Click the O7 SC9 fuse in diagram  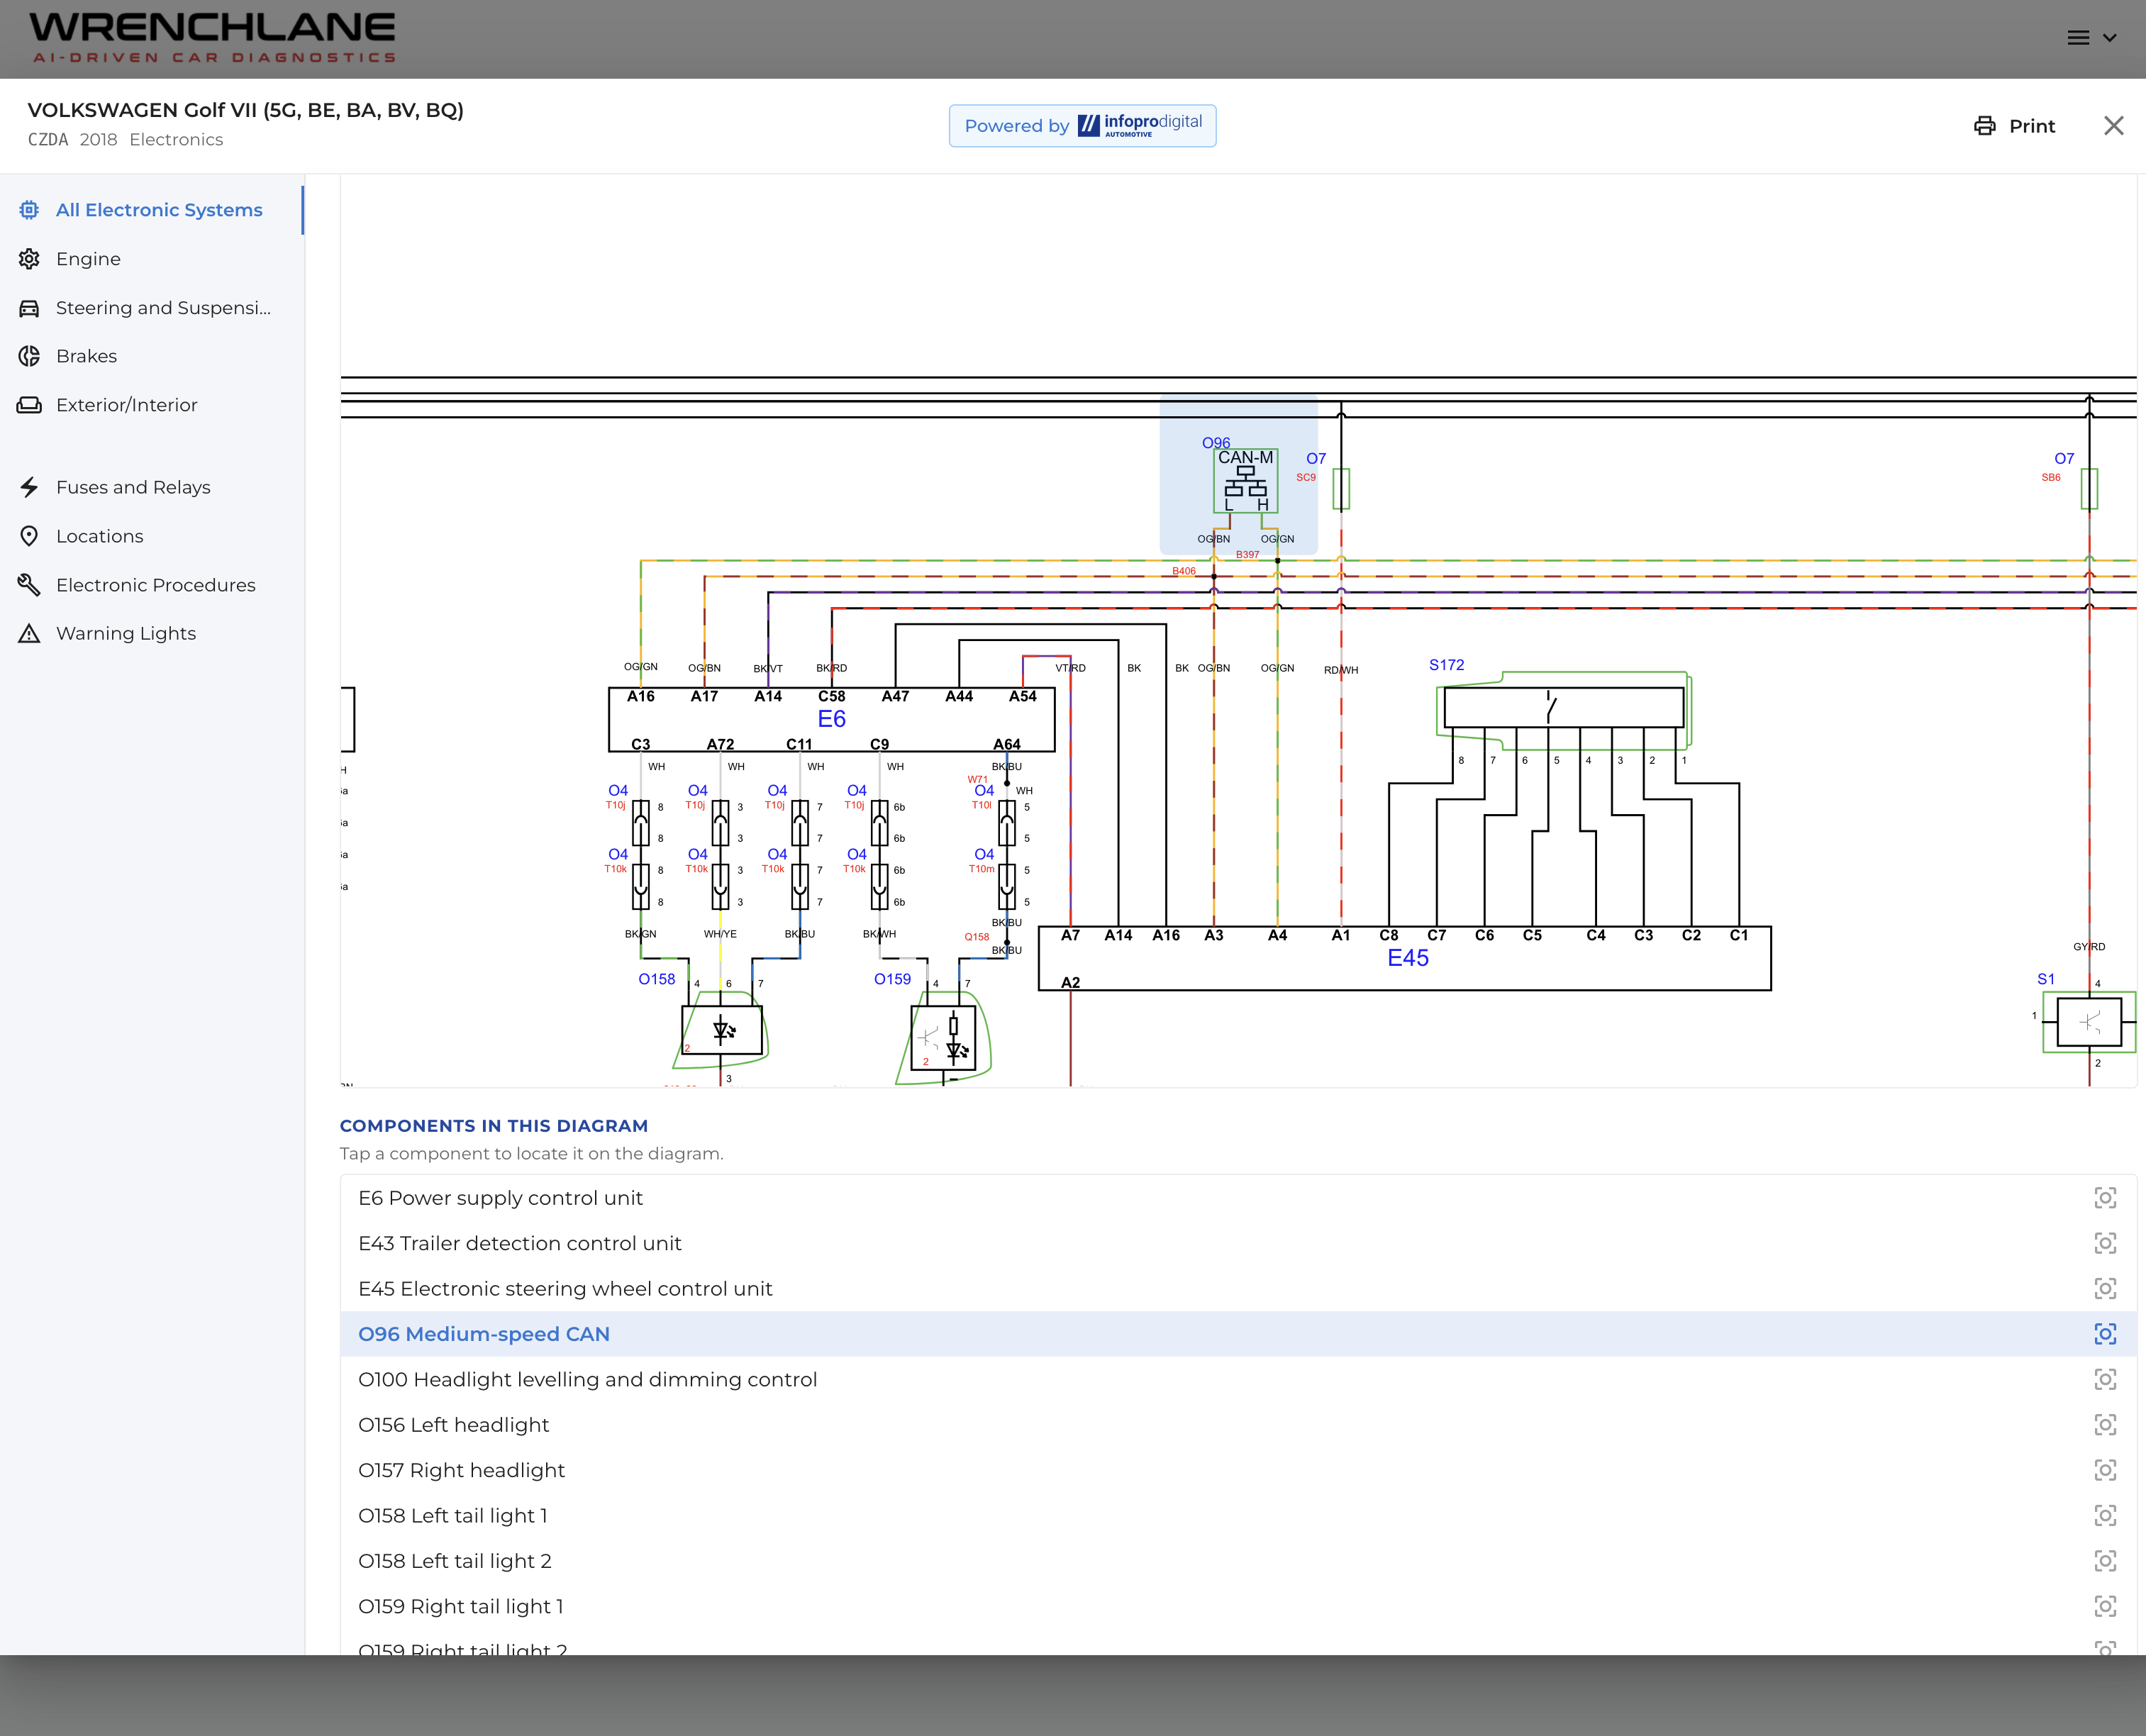pyautogui.click(x=1341, y=489)
